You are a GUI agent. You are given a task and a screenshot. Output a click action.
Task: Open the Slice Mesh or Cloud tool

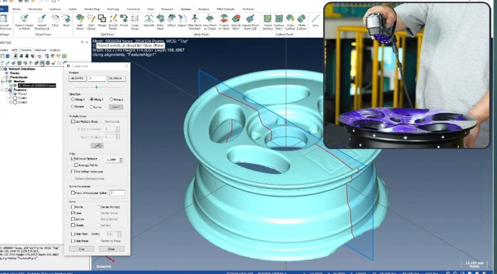tap(210, 22)
